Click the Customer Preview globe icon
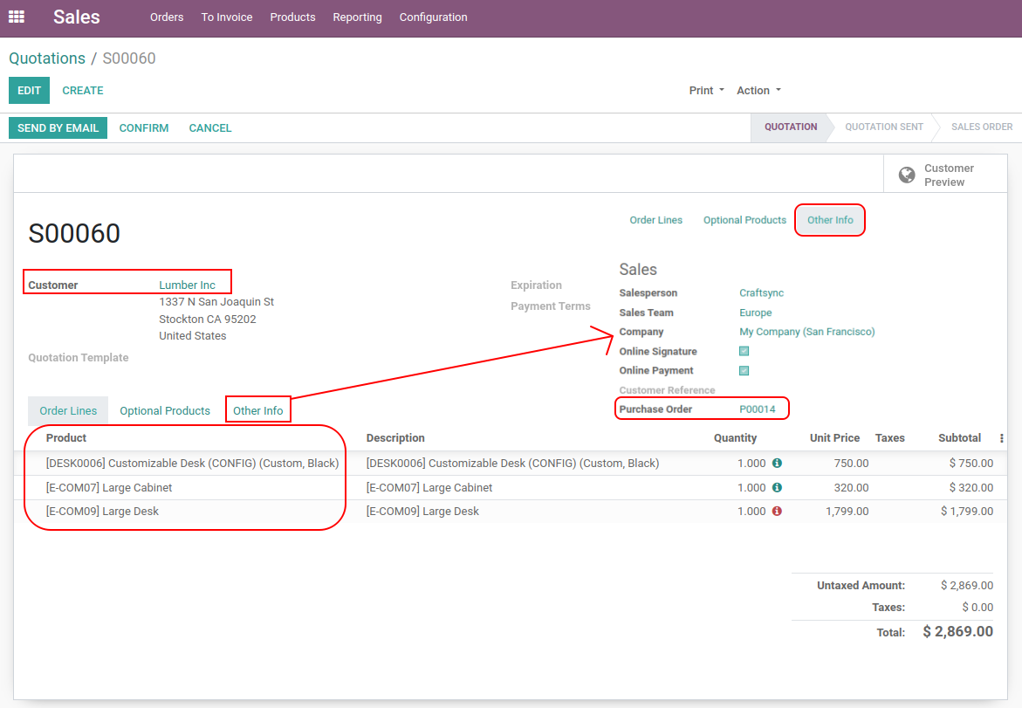 coord(907,175)
